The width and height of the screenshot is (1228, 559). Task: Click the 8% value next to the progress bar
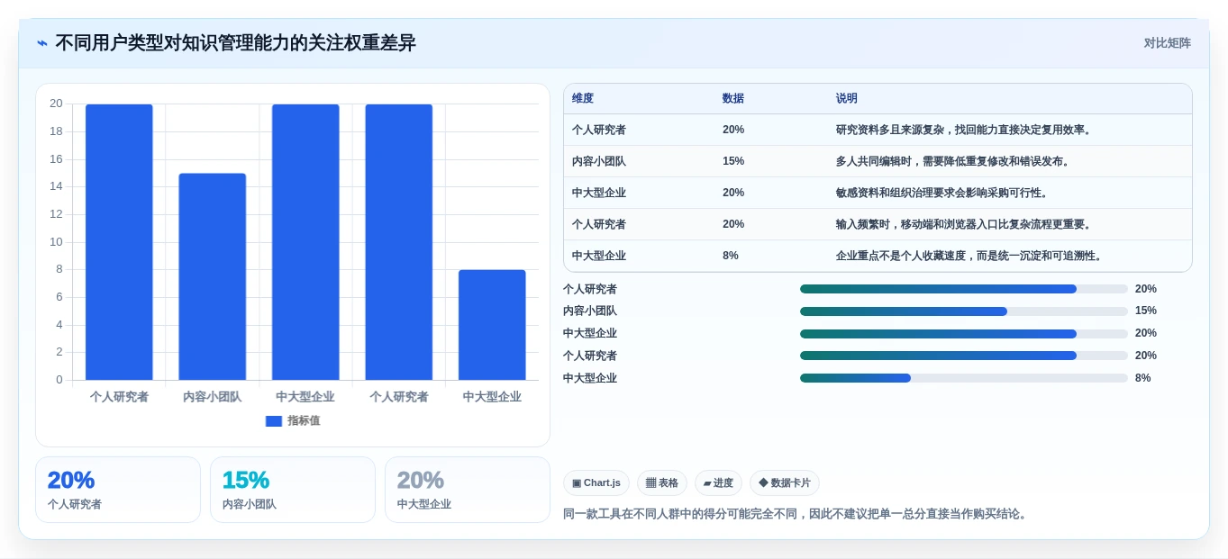pyautogui.click(x=1143, y=378)
